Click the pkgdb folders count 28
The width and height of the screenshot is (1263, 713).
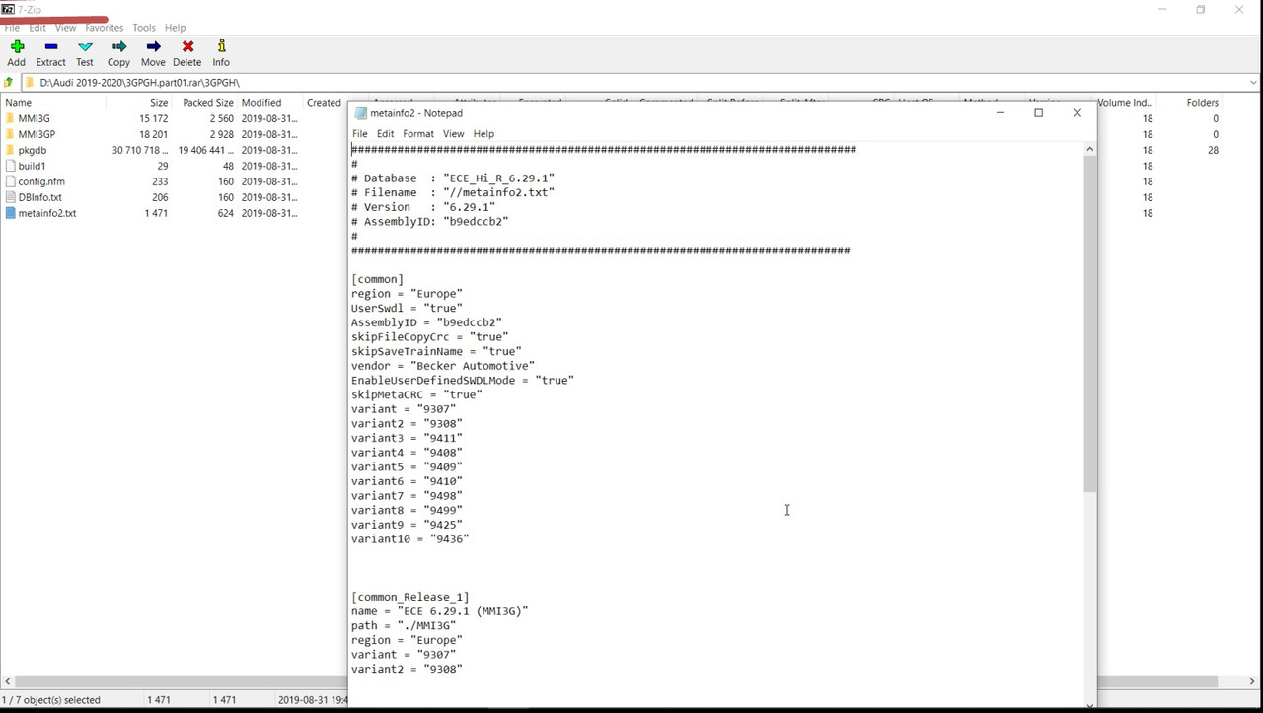point(1213,150)
